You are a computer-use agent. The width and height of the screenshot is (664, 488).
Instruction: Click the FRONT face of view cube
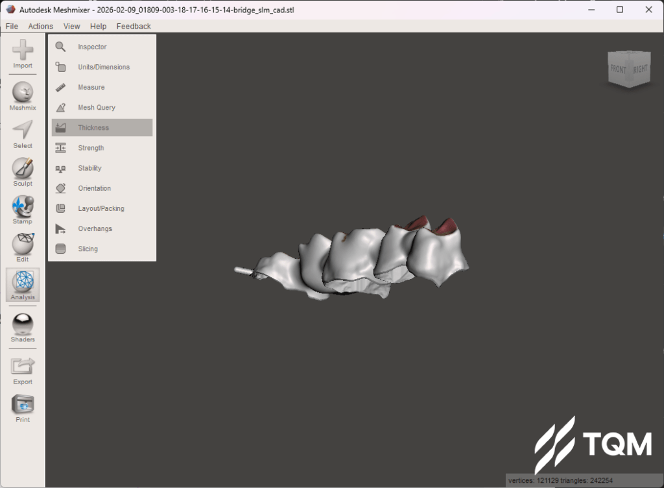coord(618,69)
